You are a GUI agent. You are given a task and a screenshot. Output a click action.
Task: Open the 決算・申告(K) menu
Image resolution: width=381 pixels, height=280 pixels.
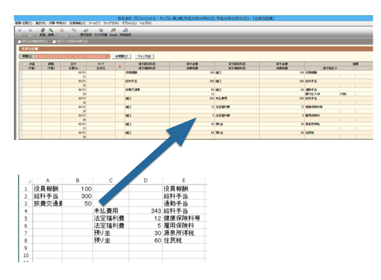tap(57, 23)
